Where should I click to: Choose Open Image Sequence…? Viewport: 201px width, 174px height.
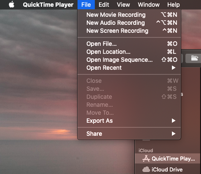[129, 60]
